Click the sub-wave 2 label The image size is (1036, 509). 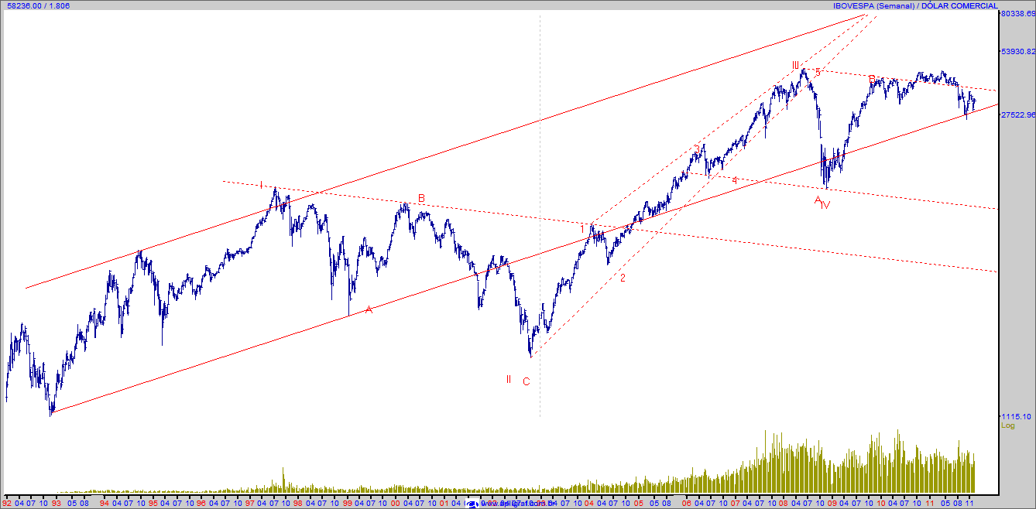[623, 278]
